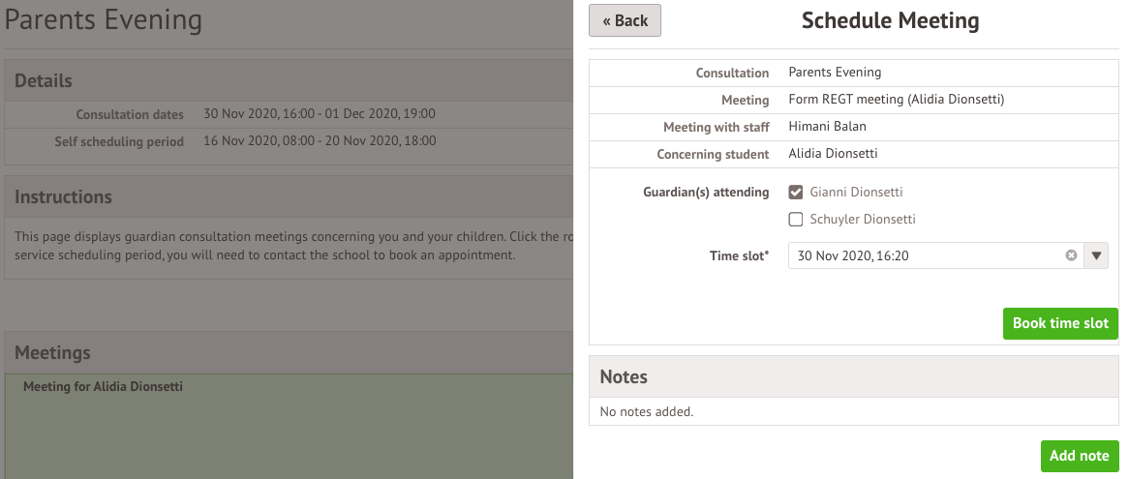
Task: Click the Parents Evening page title
Action: point(104,20)
